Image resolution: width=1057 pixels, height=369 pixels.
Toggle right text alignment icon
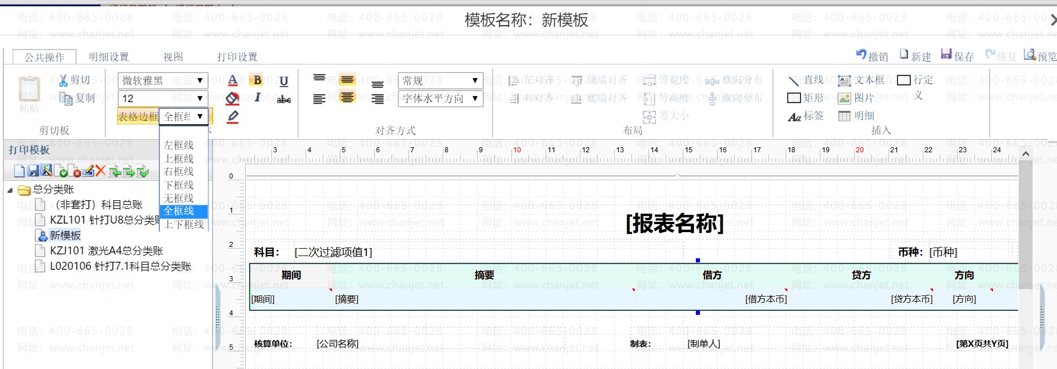click(378, 99)
